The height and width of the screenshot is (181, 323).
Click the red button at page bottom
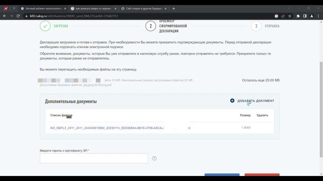click(262, 174)
